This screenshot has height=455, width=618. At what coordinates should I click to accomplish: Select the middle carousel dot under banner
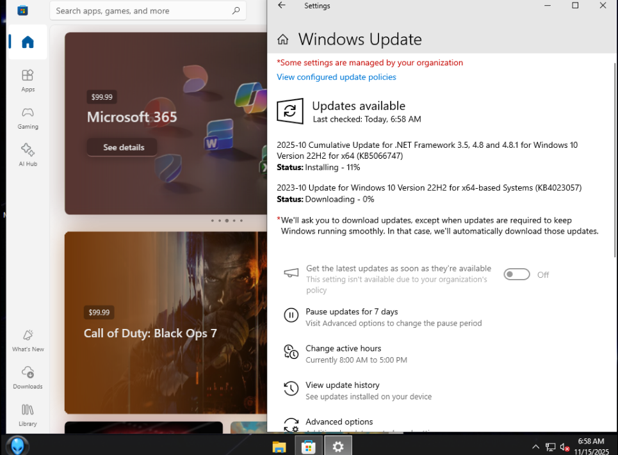click(x=227, y=221)
